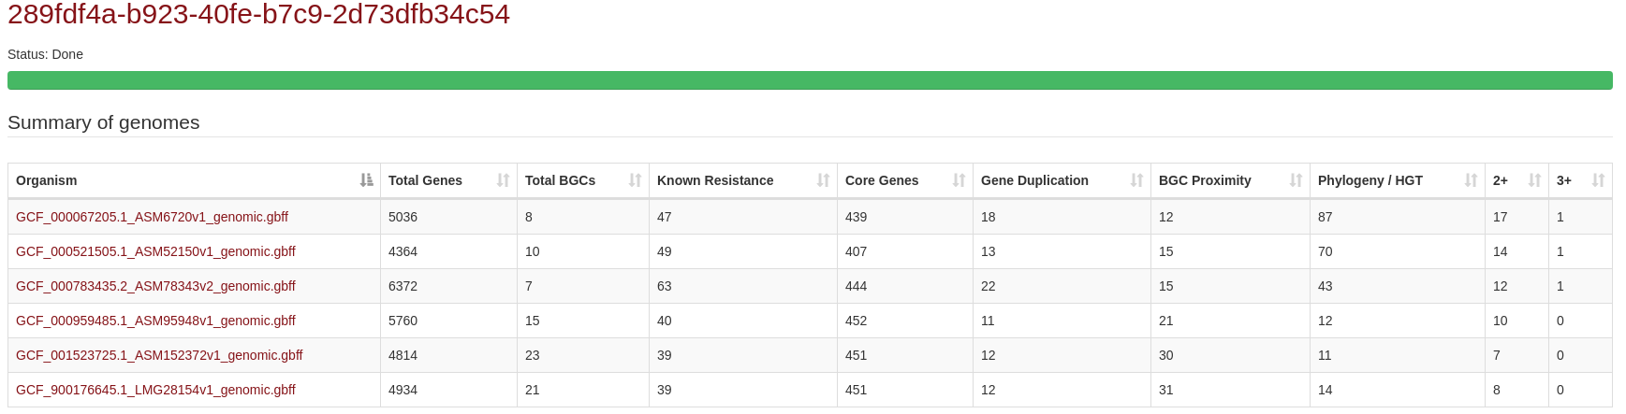
Task: Sort table by Organism column icon
Action: click(367, 180)
